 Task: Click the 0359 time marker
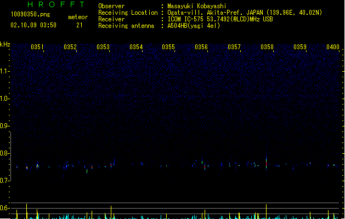tap(300, 47)
